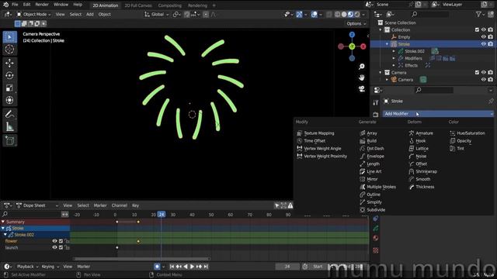
Task: Select the Add Cube tool
Action: coord(9,141)
